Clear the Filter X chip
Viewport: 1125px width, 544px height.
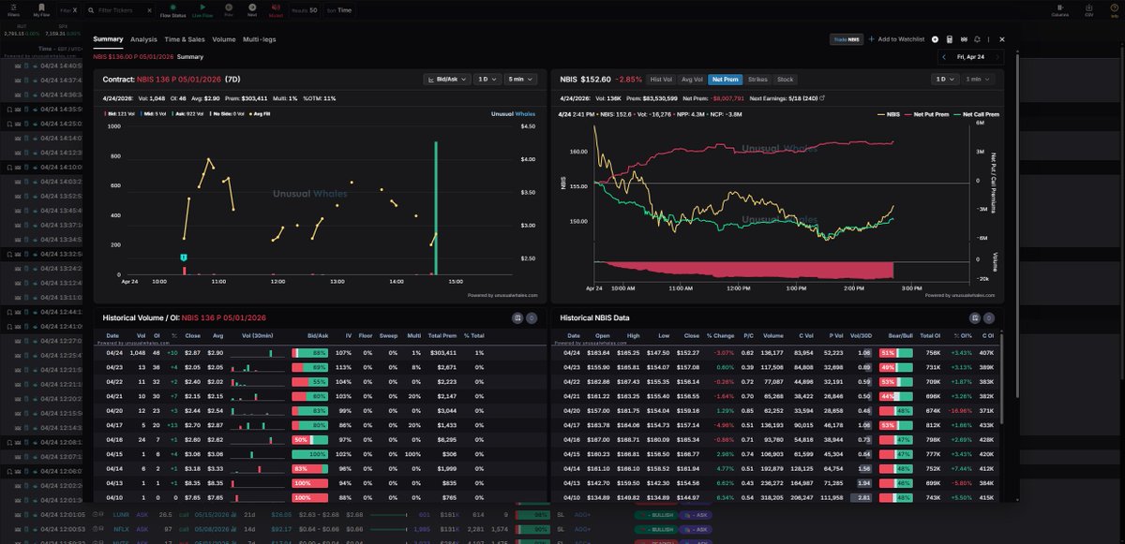pyautogui.click(x=75, y=10)
